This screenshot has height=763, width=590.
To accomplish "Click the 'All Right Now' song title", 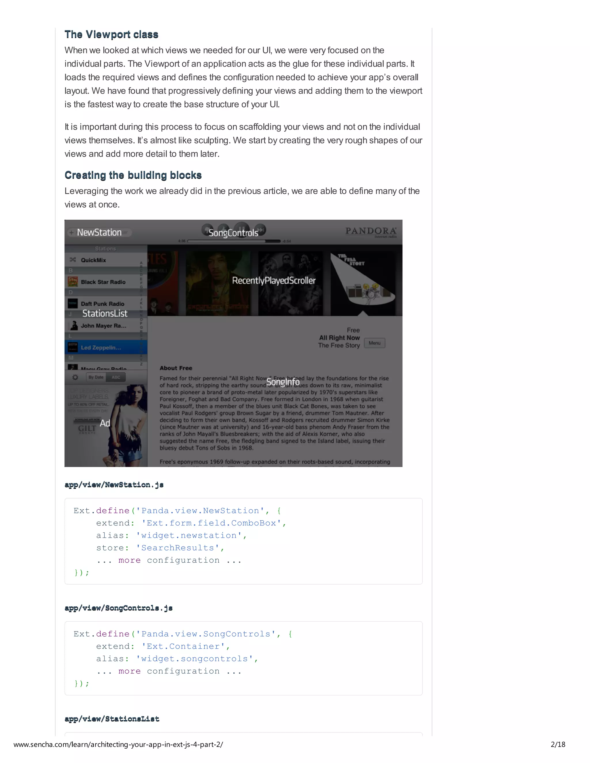I will coord(339,338).
